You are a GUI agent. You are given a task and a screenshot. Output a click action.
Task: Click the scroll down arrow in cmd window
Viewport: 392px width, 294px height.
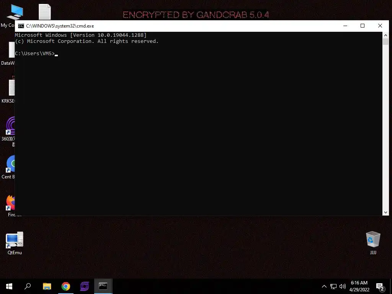[385, 212]
